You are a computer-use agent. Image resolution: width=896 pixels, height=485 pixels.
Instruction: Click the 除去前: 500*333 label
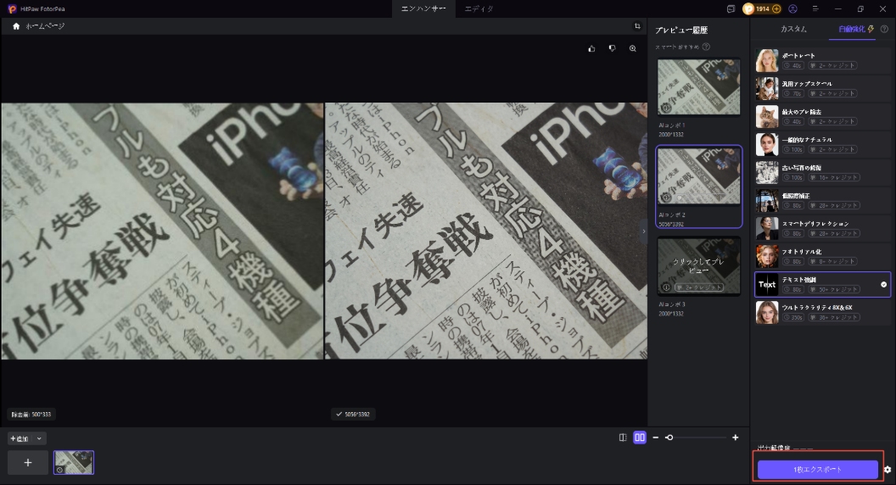coord(31,415)
